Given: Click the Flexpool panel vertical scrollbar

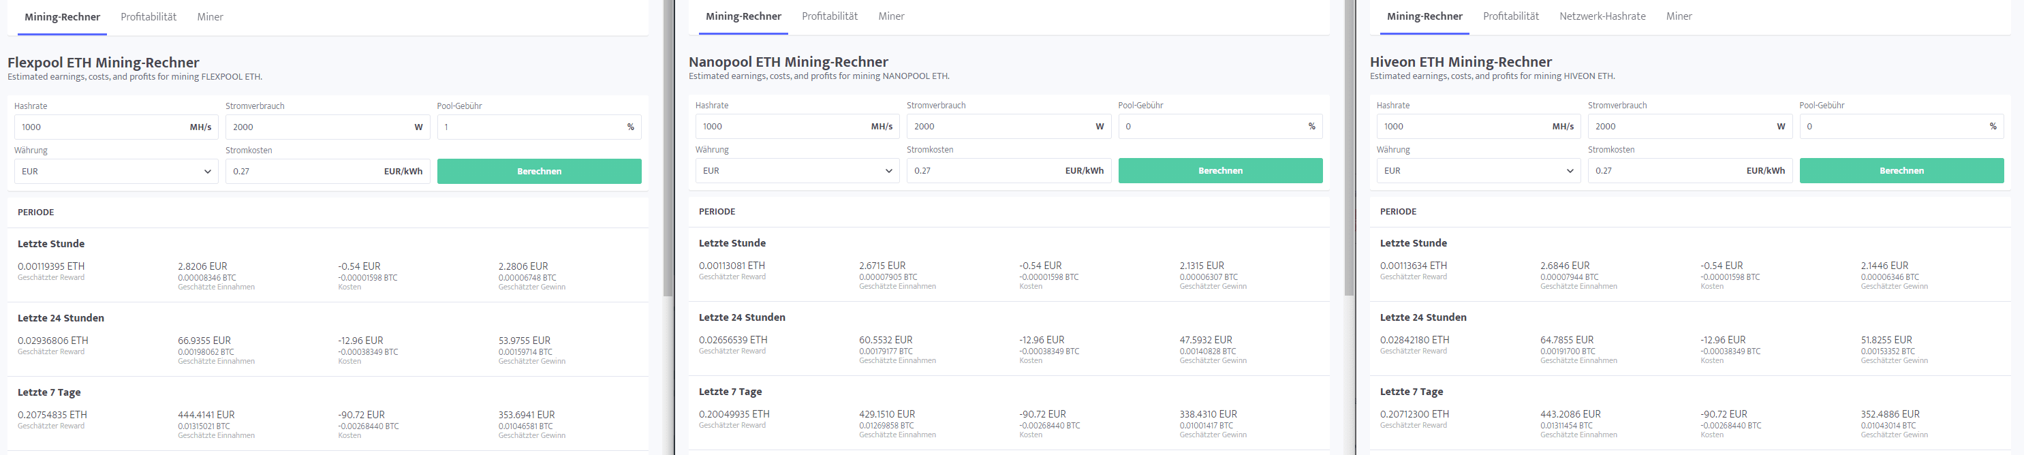Looking at the screenshot, I should 668,148.
